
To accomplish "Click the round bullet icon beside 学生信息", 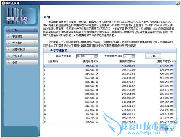I will 8,36.
